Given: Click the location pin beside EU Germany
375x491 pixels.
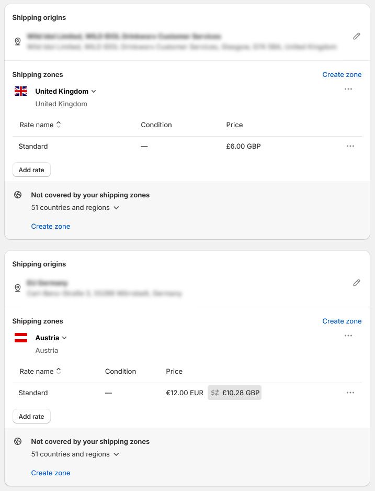Looking at the screenshot, I should click(x=17, y=288).
